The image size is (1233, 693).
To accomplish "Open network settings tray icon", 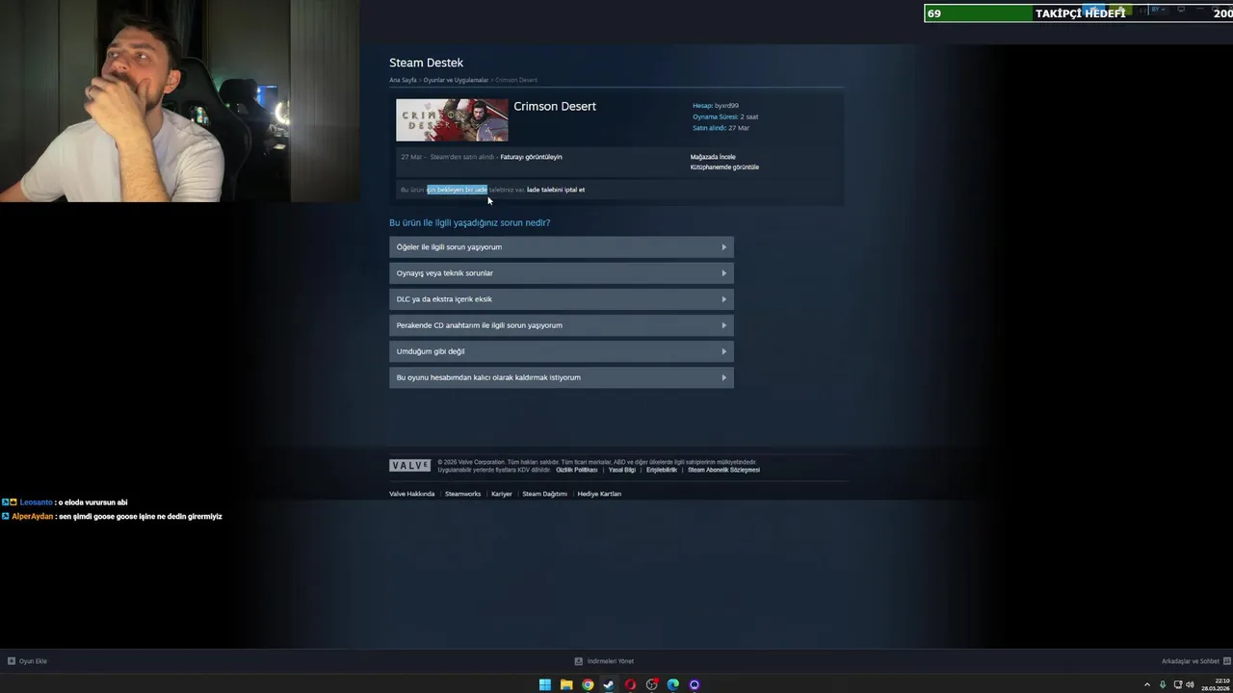I will click(1178, 685).
